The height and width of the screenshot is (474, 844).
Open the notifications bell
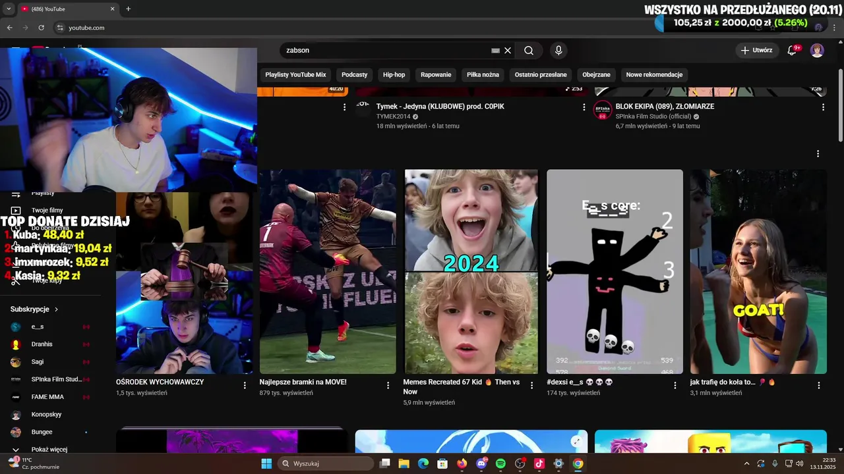pyautogui.click(x=793, y=51)
